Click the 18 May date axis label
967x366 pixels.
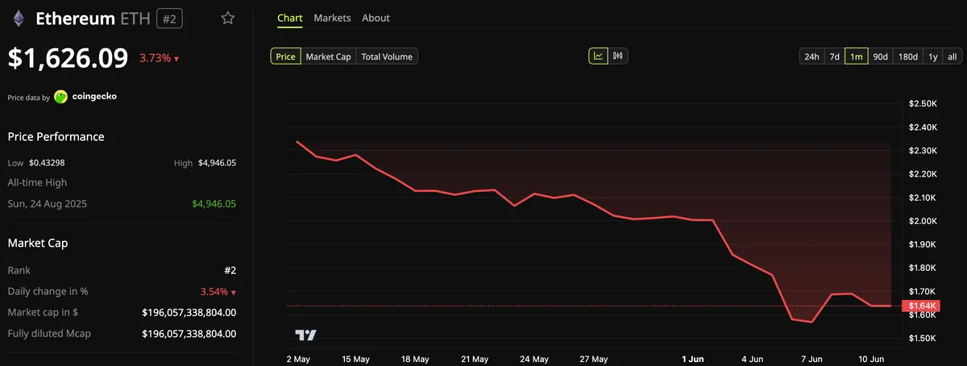415,359
